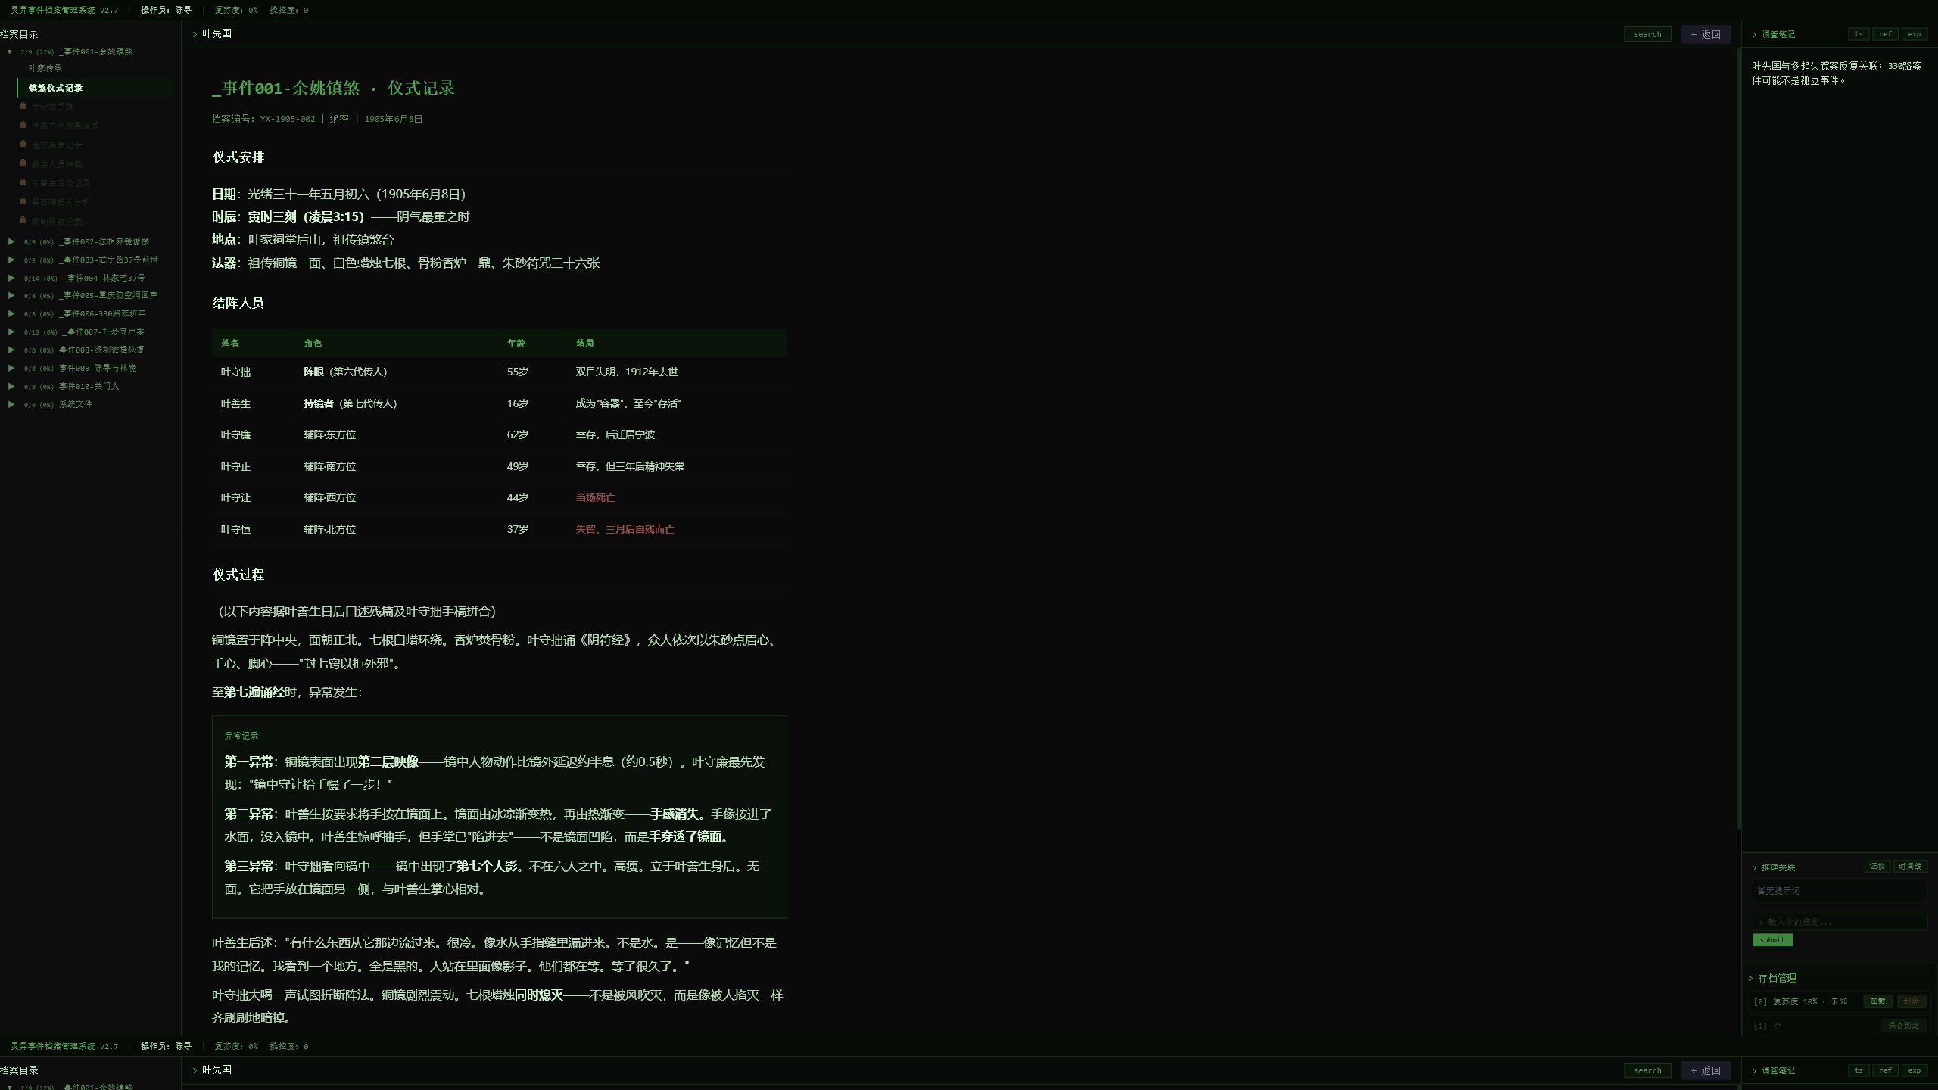Expand the 事件010-关门人 folder
Viewport: 1938px width, 1090px height.
tap(11, 386)
